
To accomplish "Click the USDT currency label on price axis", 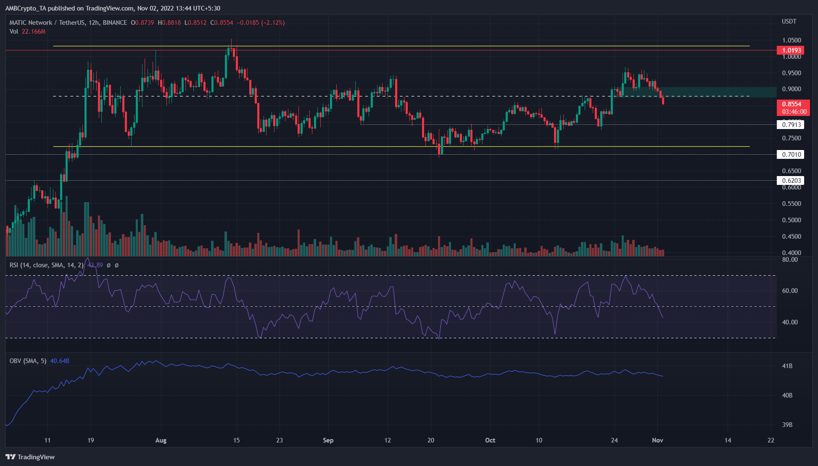I will pyautogui.click(x=789, y=21).
